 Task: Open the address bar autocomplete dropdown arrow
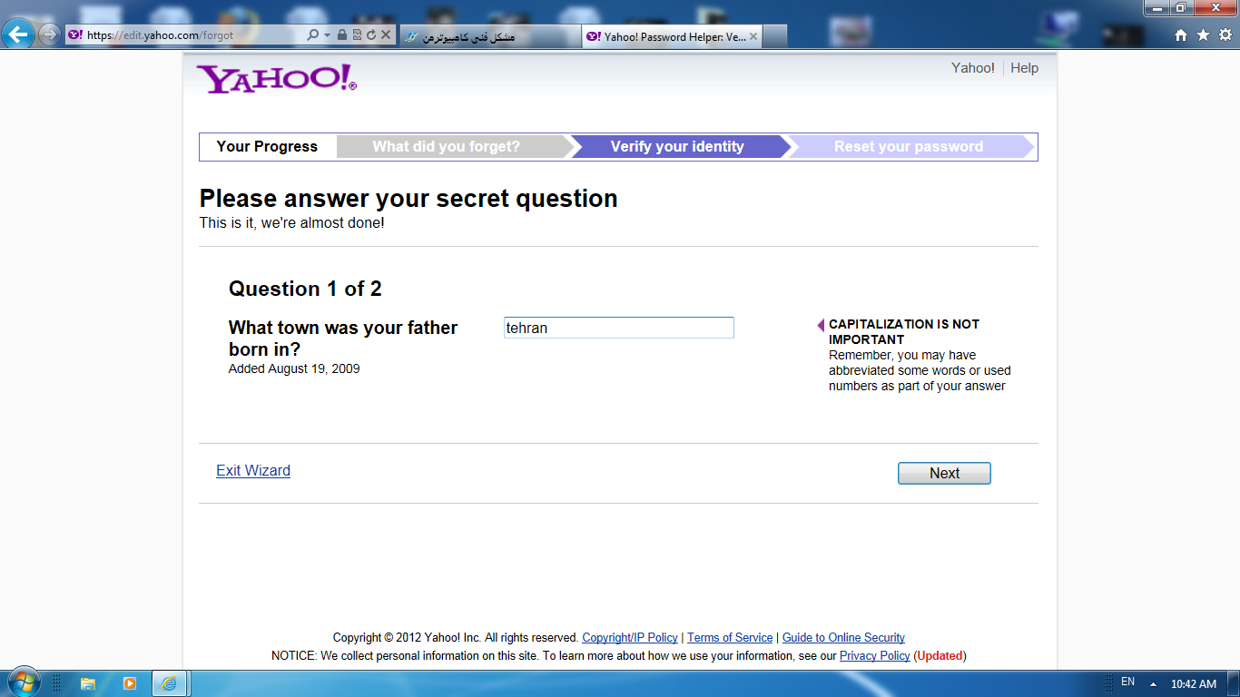coord(327,35)
